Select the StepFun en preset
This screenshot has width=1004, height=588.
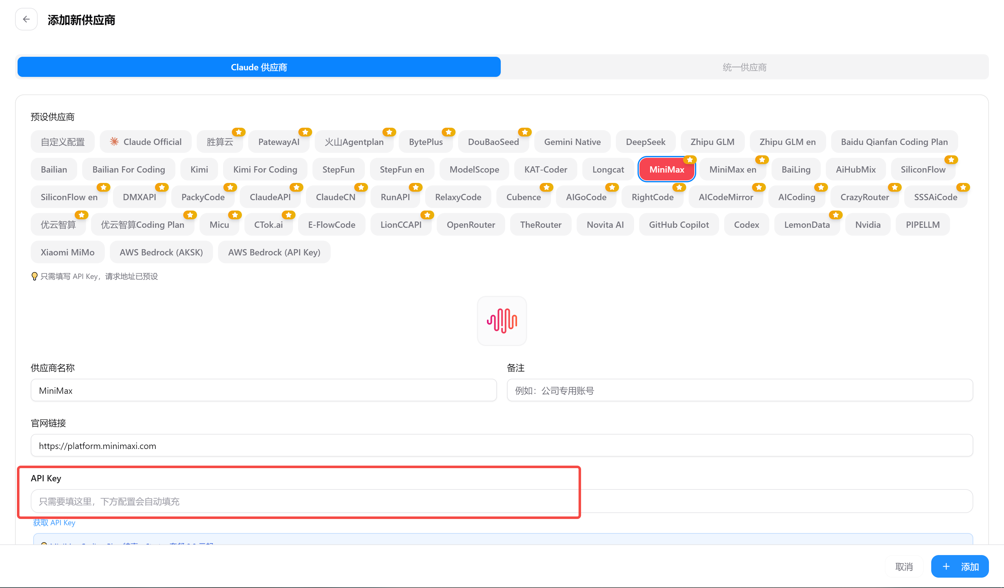tap(402, 169)
